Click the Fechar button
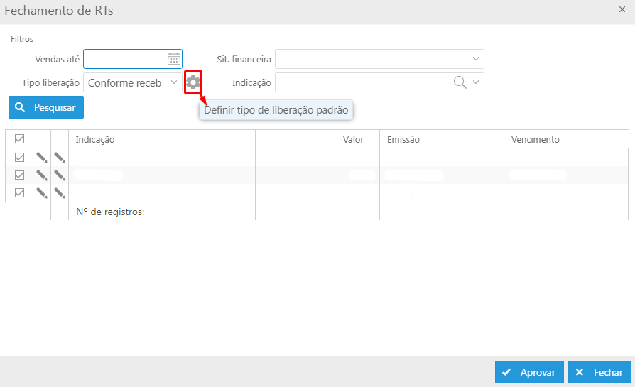Screen dimensions: 635x387 tap(599, 372)
